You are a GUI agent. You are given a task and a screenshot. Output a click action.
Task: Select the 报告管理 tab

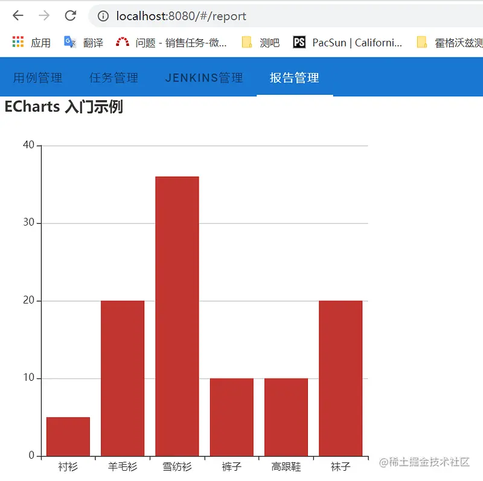click(295, 78)
